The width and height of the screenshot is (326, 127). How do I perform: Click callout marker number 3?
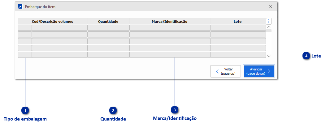[x=175, y=110]
